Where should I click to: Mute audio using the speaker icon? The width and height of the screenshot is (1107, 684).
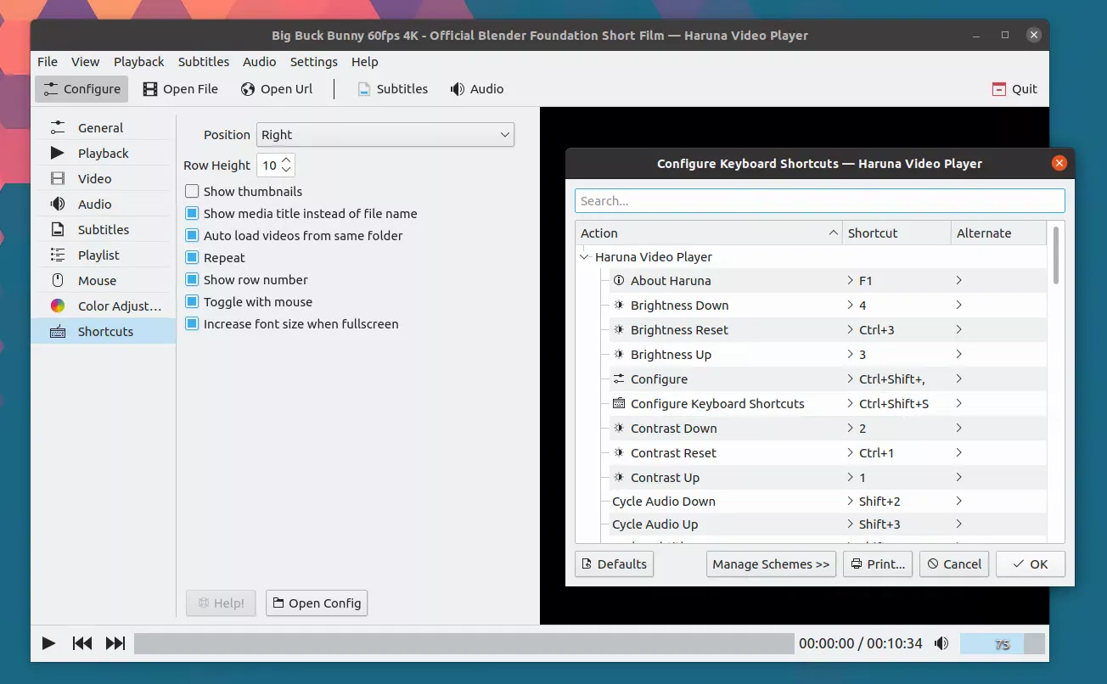(x=941, y=643)
